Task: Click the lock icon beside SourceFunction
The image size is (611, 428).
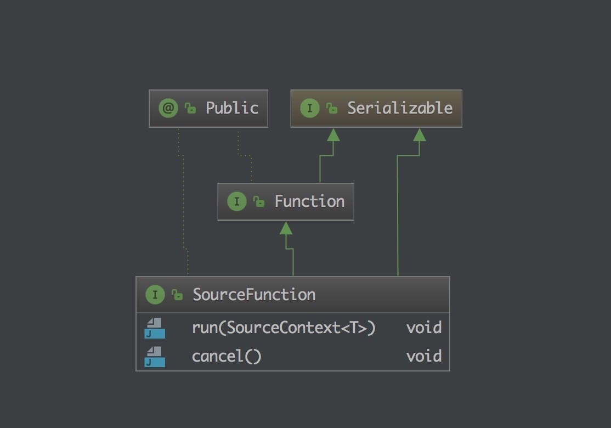Action: click(x=177, y=295)
